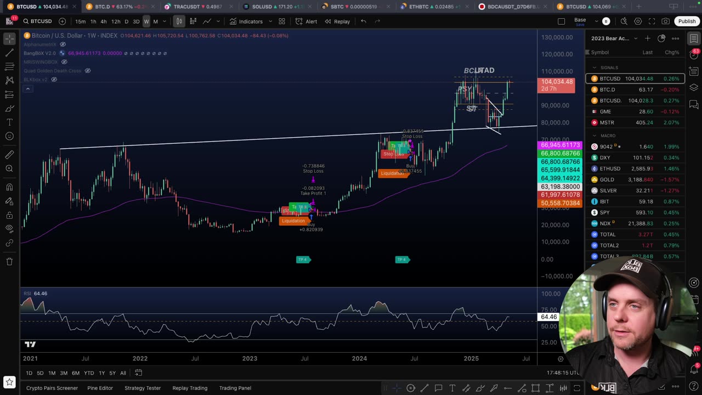Collapse the indicator legend arrow

coord(27,88)
